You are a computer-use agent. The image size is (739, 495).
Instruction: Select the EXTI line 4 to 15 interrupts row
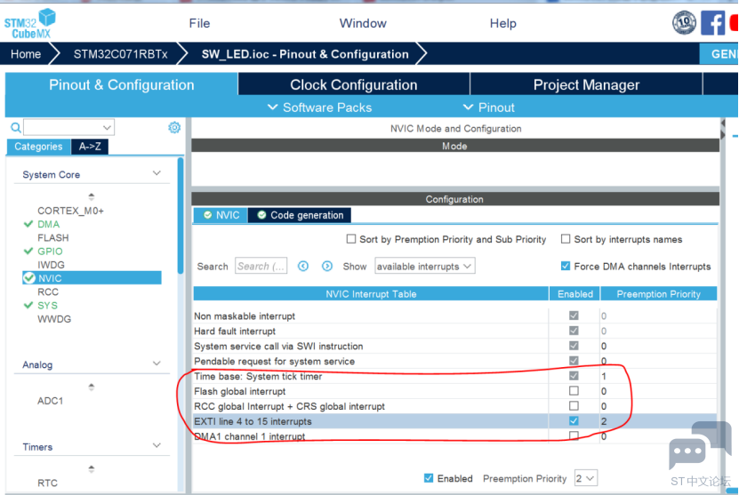pyautogui.click(x=454, y=421)
